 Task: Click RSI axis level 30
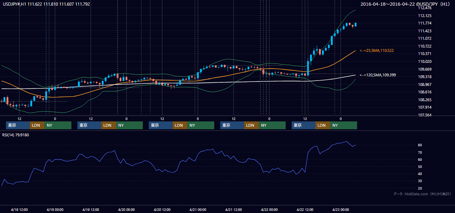420,181
